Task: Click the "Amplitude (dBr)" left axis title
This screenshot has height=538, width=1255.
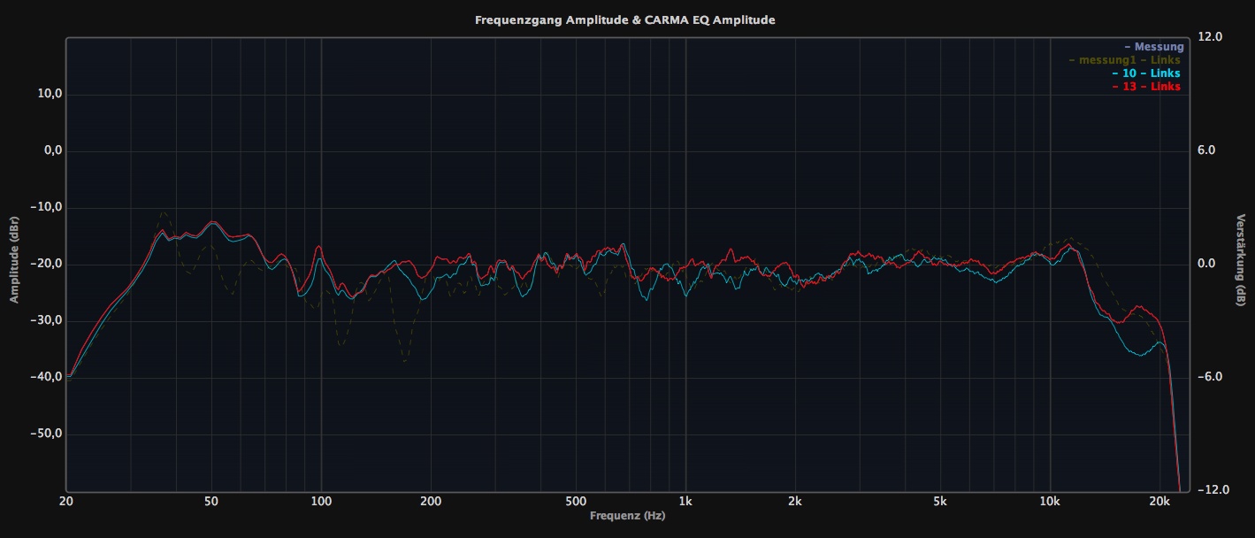Action: click(14, 259)
